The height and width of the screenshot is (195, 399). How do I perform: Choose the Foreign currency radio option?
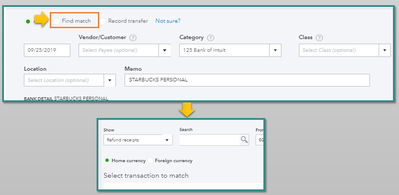[150, 160]
